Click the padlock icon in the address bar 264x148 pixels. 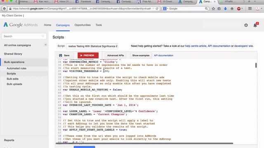[x=10, y=9]
